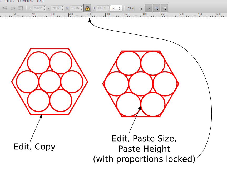Open the Filters menu
This screenshot has height=176, width=227.
10,1
